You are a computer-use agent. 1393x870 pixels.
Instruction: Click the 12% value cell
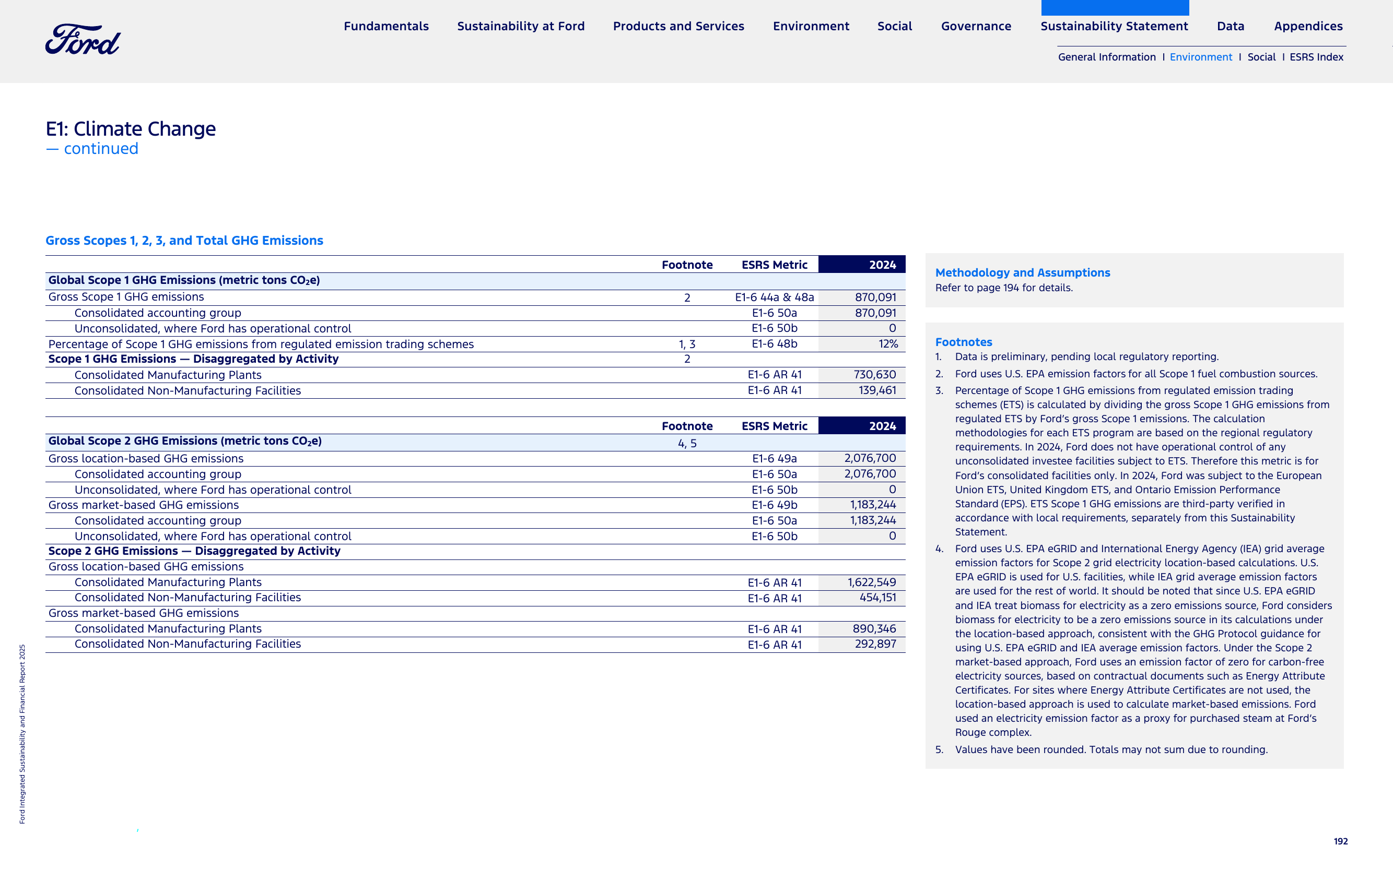888,344
